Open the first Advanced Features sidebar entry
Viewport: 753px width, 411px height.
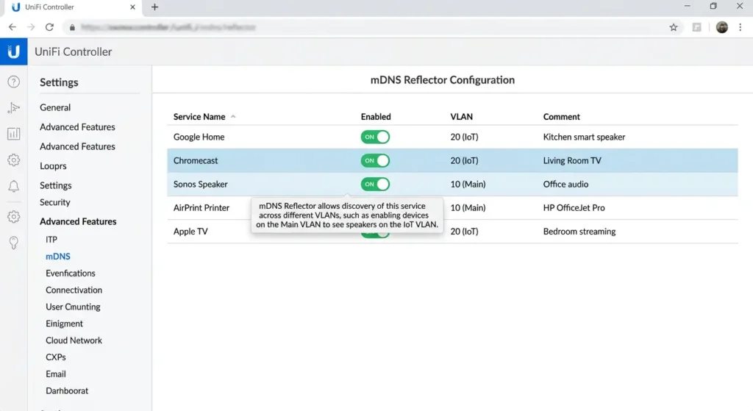[x=77, y=126]
